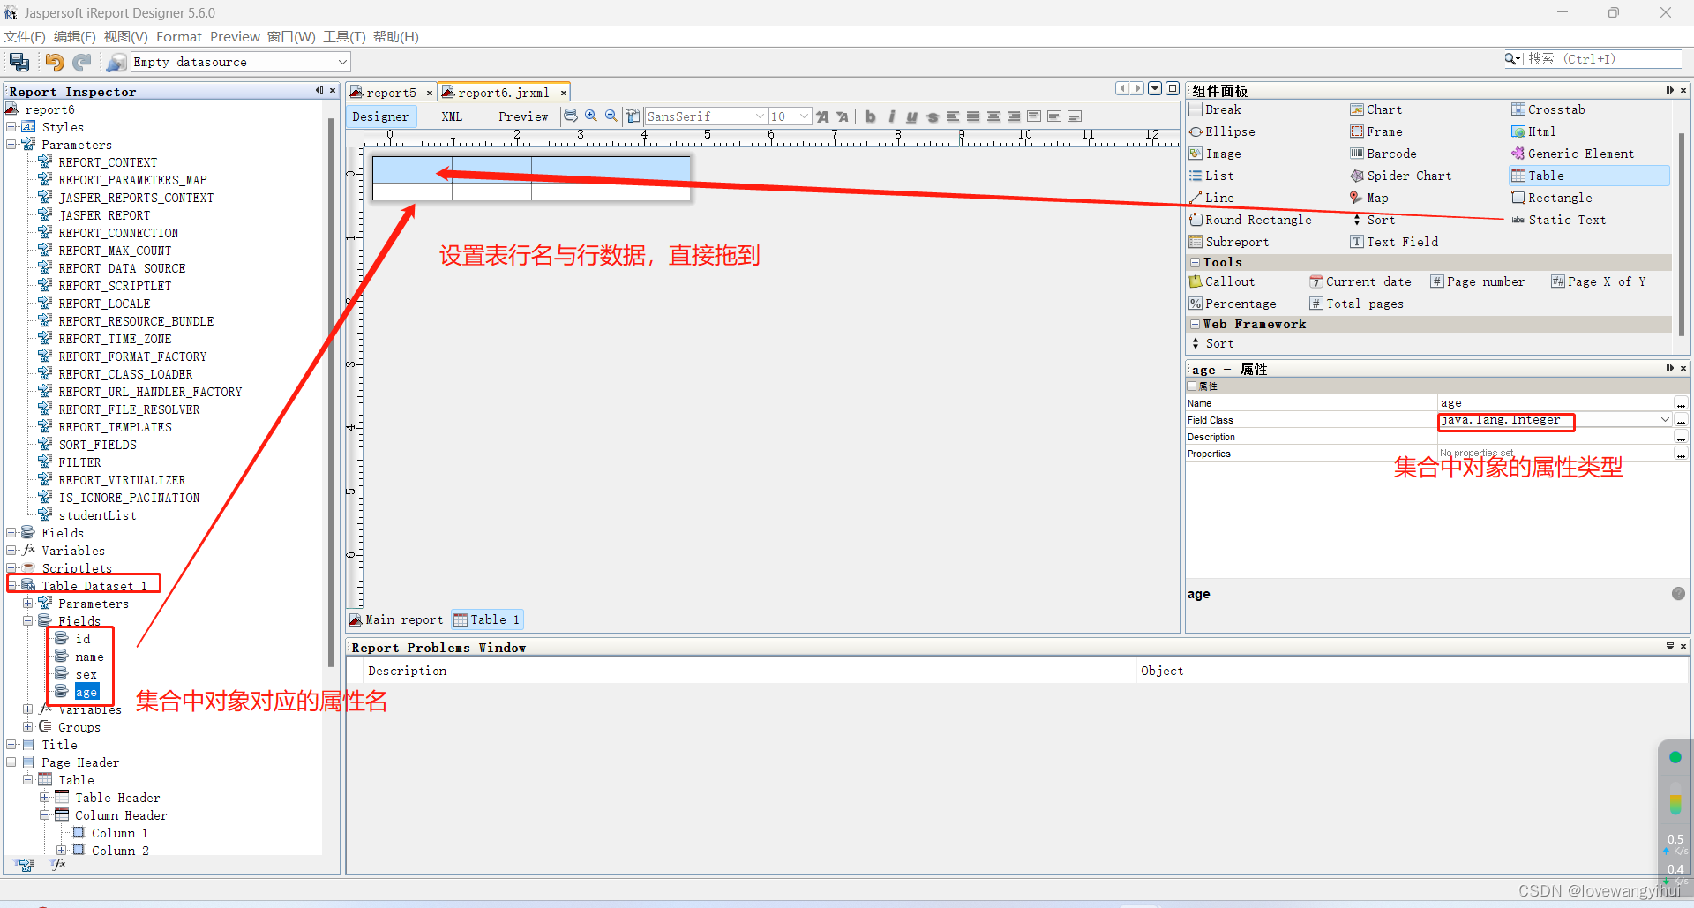Align text left
The image size is (1694, 908).
click(x=953, y=116)
